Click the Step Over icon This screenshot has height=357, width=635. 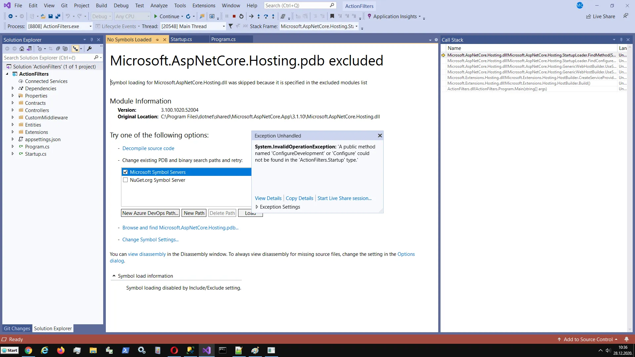click(266, 16)
